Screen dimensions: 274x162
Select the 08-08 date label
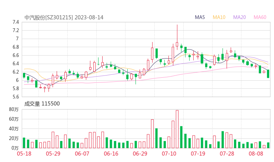[256, 154]
